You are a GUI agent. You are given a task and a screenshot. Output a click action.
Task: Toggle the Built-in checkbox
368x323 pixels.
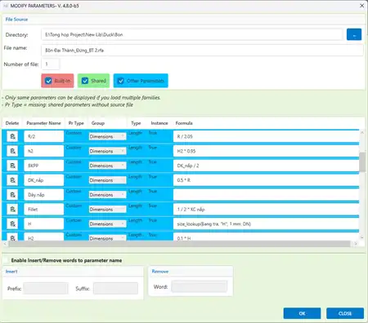click(x=48, y=81)
